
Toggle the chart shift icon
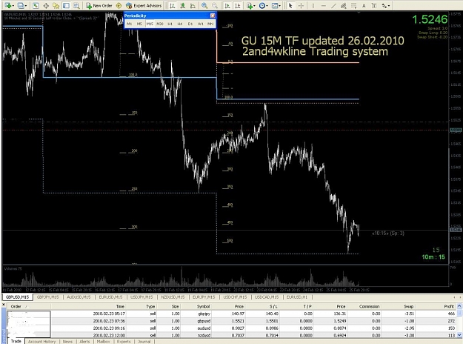(x=237, y=6)
